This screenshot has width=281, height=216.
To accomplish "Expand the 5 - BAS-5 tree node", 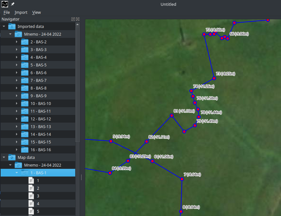I will [17, 65].
